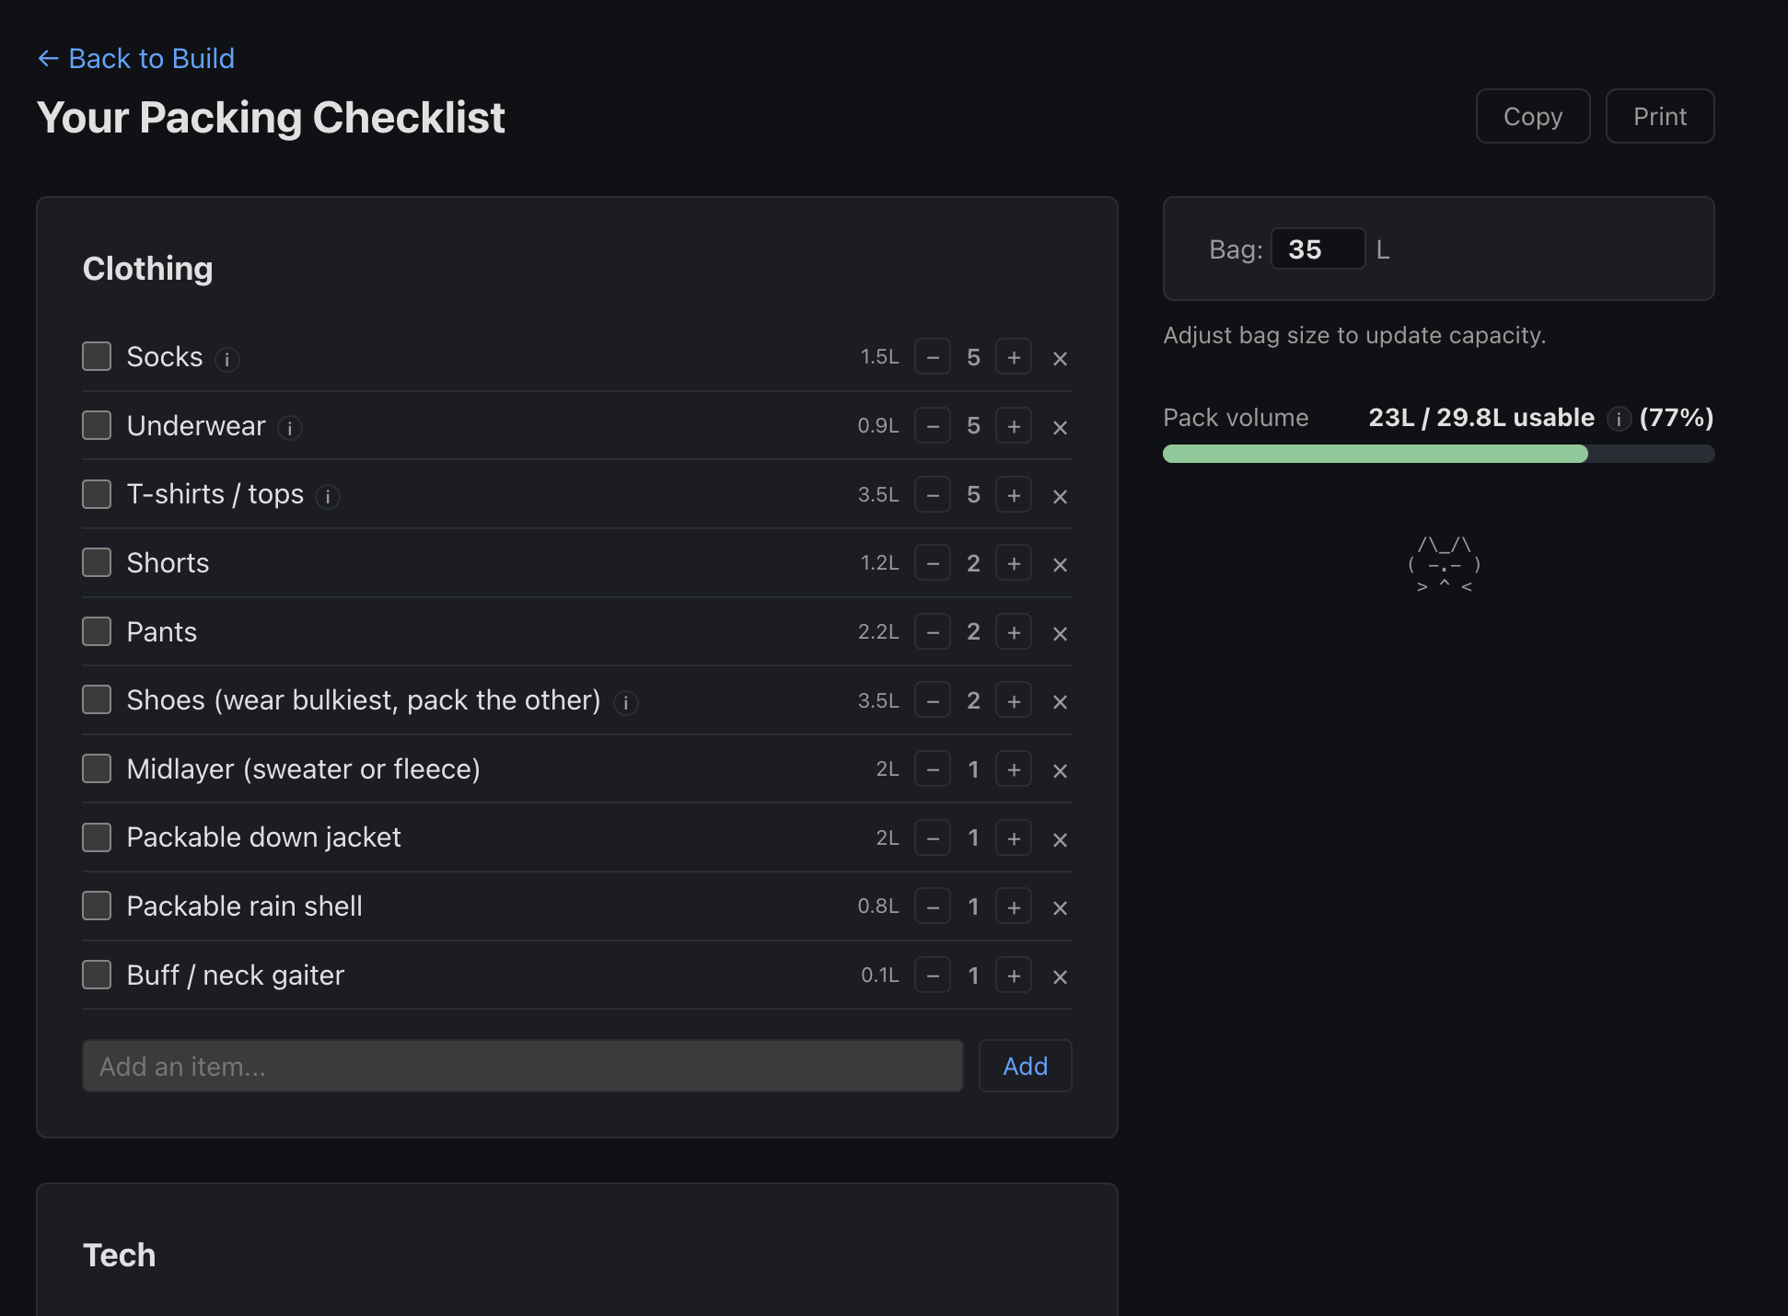Image resolution: width=1788 pixels, height=1316 pixels.
Task: Open the usable capacity info beside pack volume
Action: [1619, 419]
